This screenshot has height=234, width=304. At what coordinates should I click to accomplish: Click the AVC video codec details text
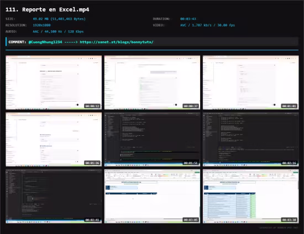(x=207, y=25)
